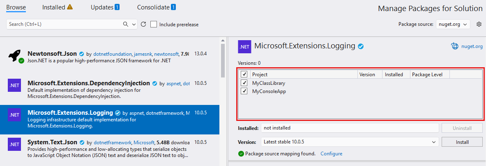Image resolution: width=486 pixels, height=166 pixels.
Task: Select the MyClassLibrary project name
Action: coord(269,83)
